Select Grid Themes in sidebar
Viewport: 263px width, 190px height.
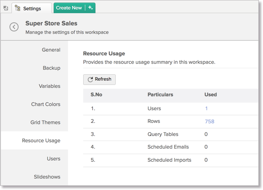tap(45, 122)
